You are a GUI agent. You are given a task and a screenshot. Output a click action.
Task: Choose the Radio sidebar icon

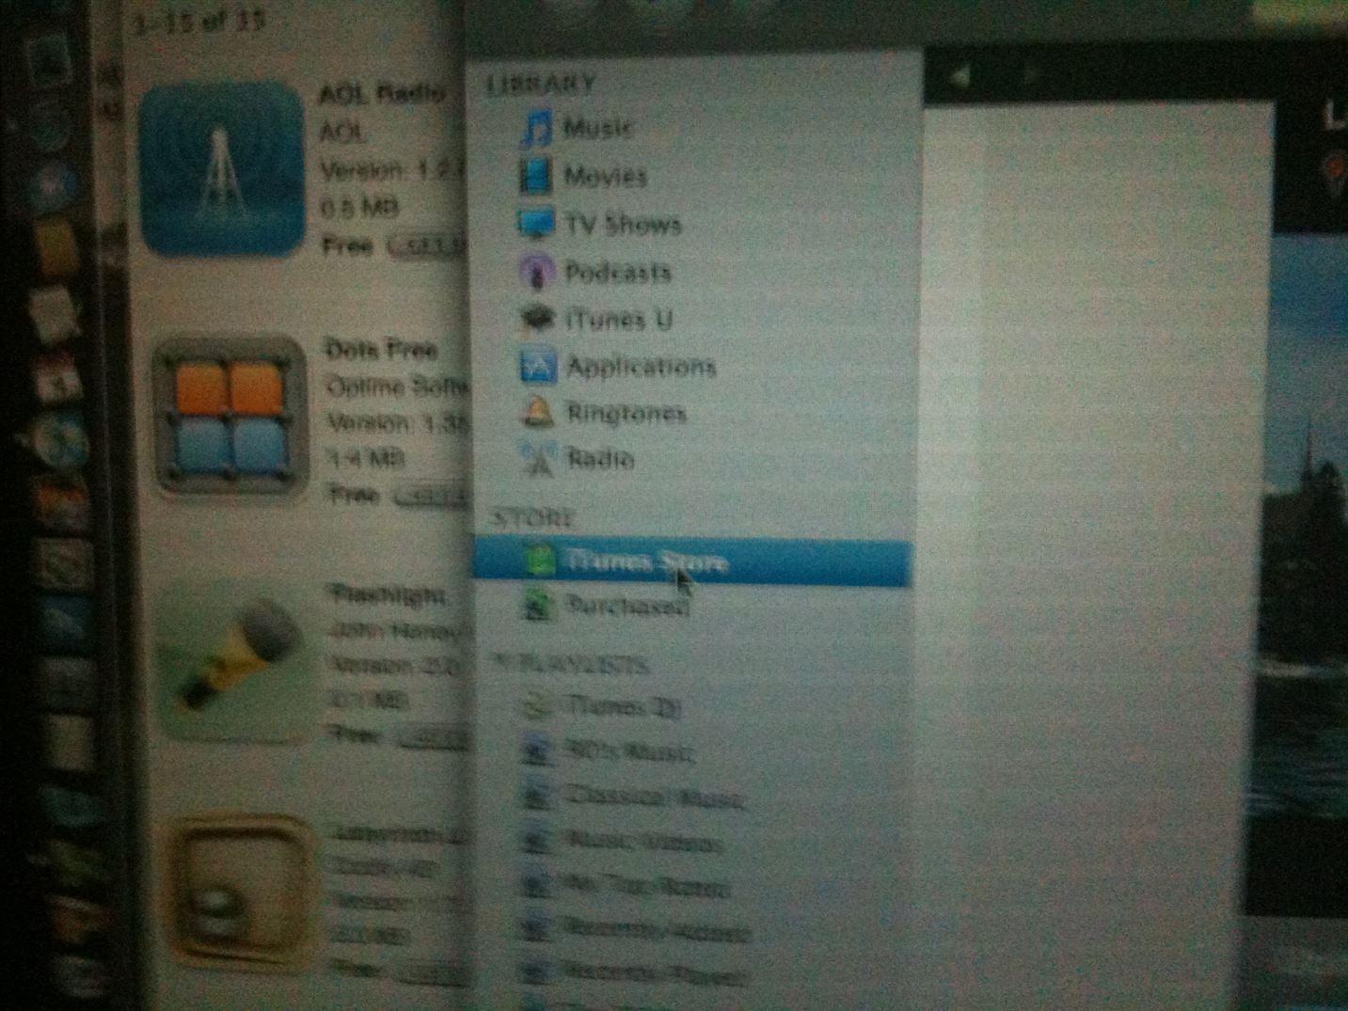(x=538, y=459)
